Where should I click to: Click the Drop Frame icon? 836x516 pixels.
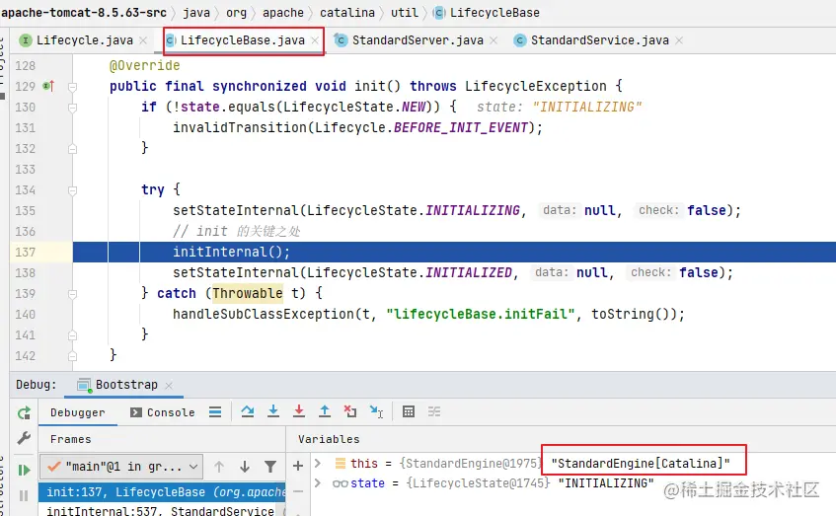350,411
